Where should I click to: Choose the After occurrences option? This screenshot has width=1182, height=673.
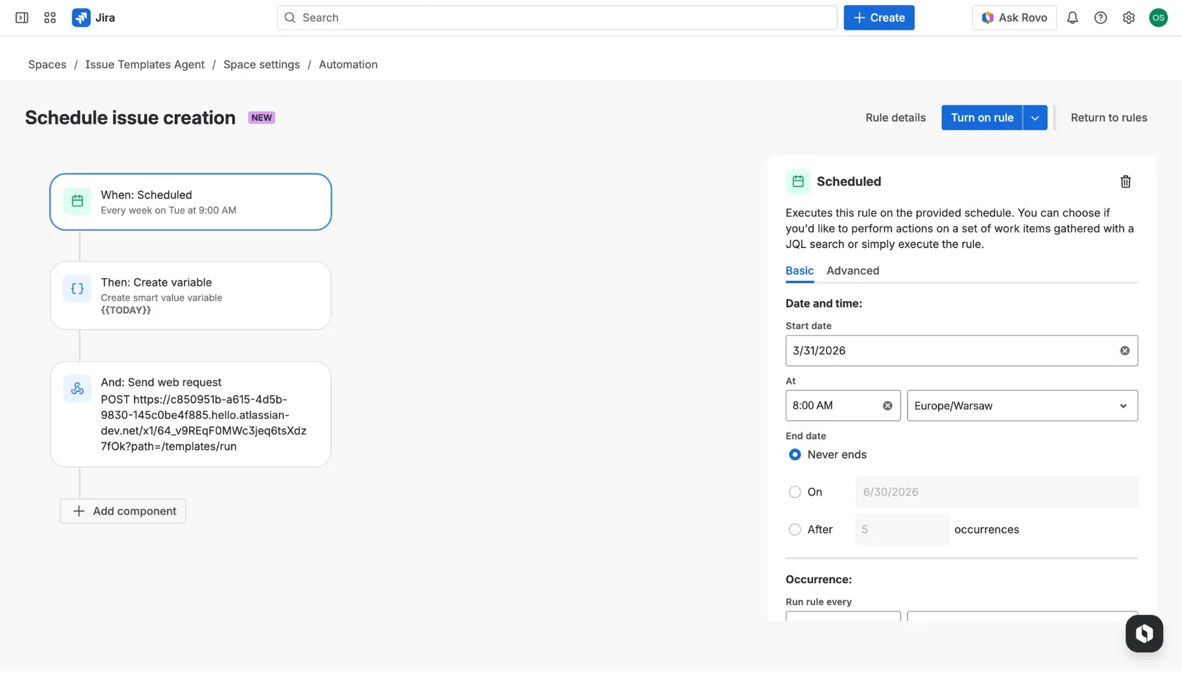click(795, 529)
